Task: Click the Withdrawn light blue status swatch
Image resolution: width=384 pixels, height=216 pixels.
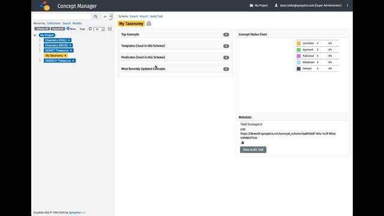Action: tap(299, 62)
